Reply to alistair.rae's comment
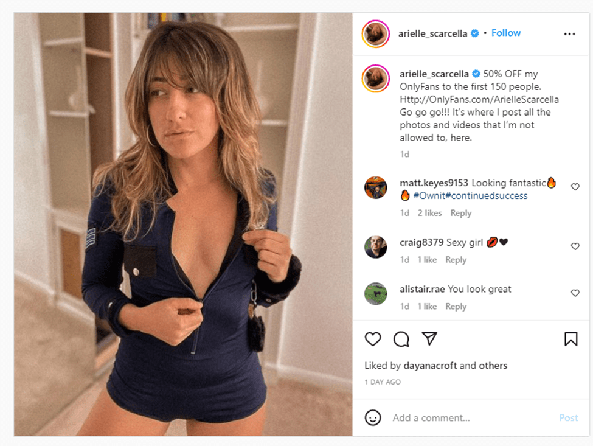Viewport: 593px width, 446px height. [456, 307]
